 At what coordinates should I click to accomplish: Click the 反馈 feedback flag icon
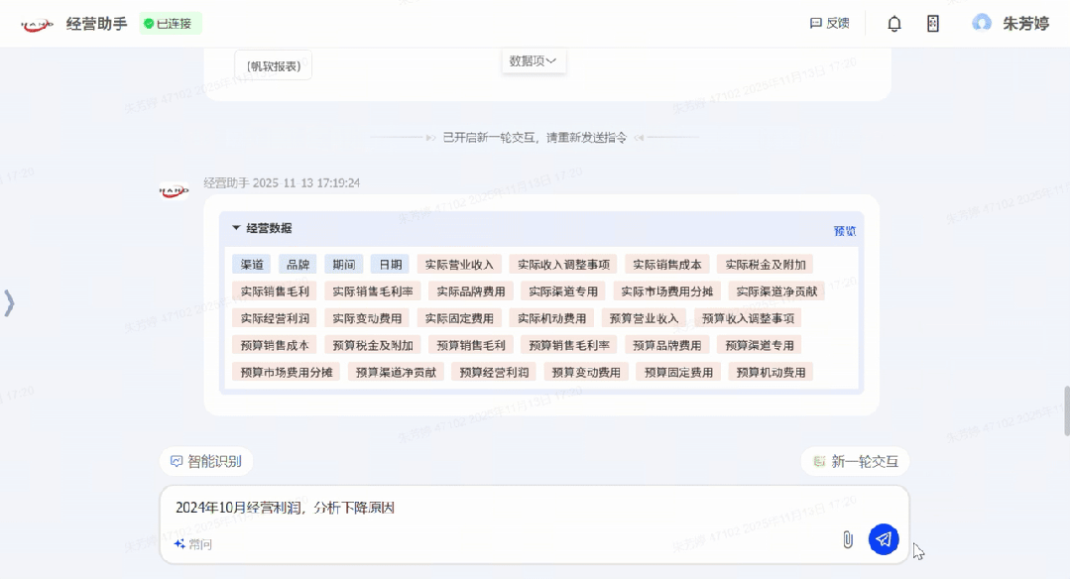point(816,24)
